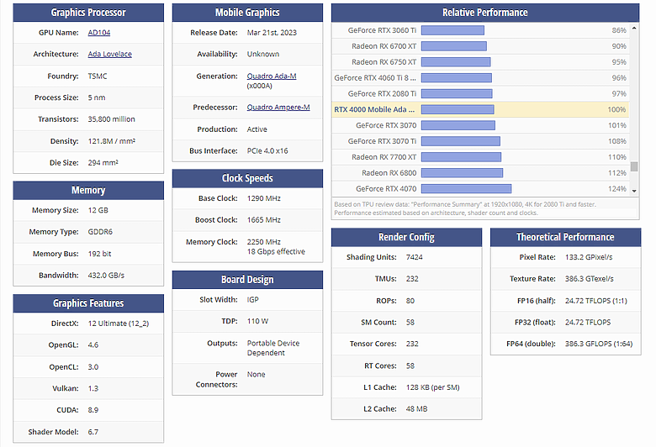
Task: Click the scroll up arrow in Relative Performance
Action: pos(634,28)
